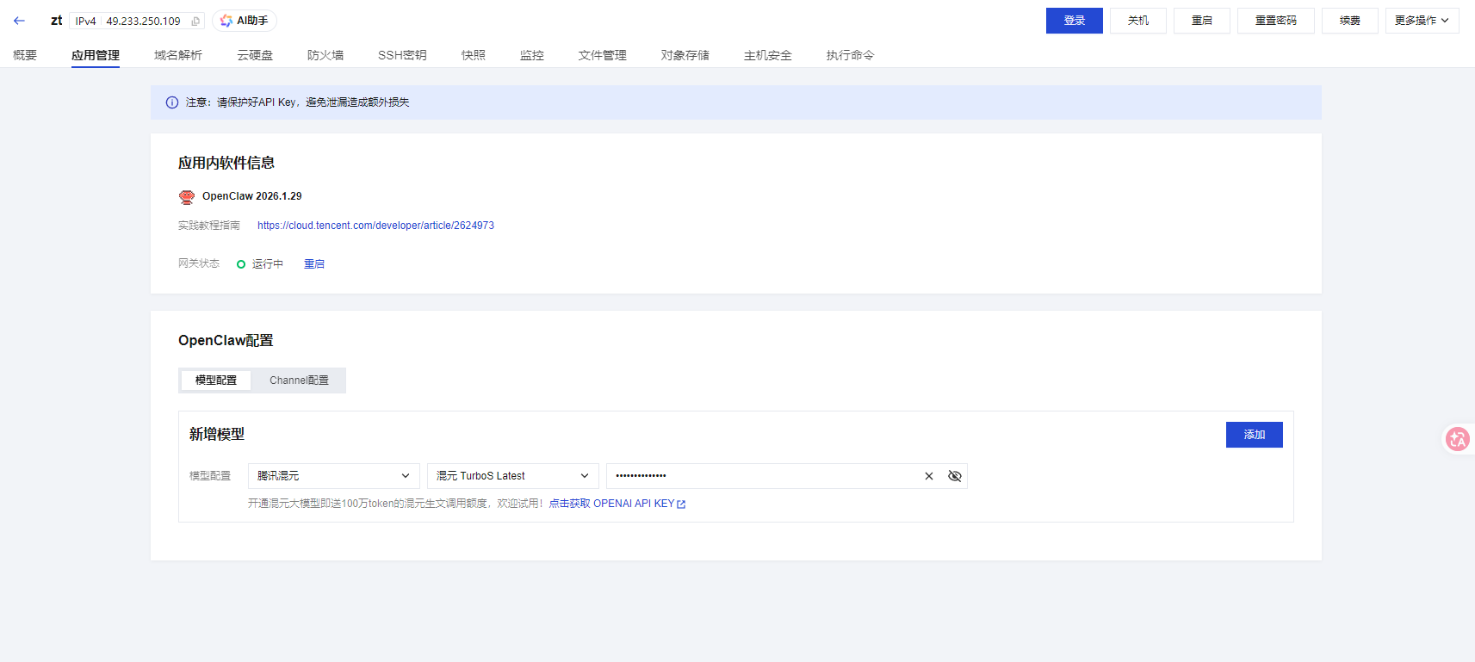Click the 点击获取 OPENAI API KEY link

click(617, 504)
